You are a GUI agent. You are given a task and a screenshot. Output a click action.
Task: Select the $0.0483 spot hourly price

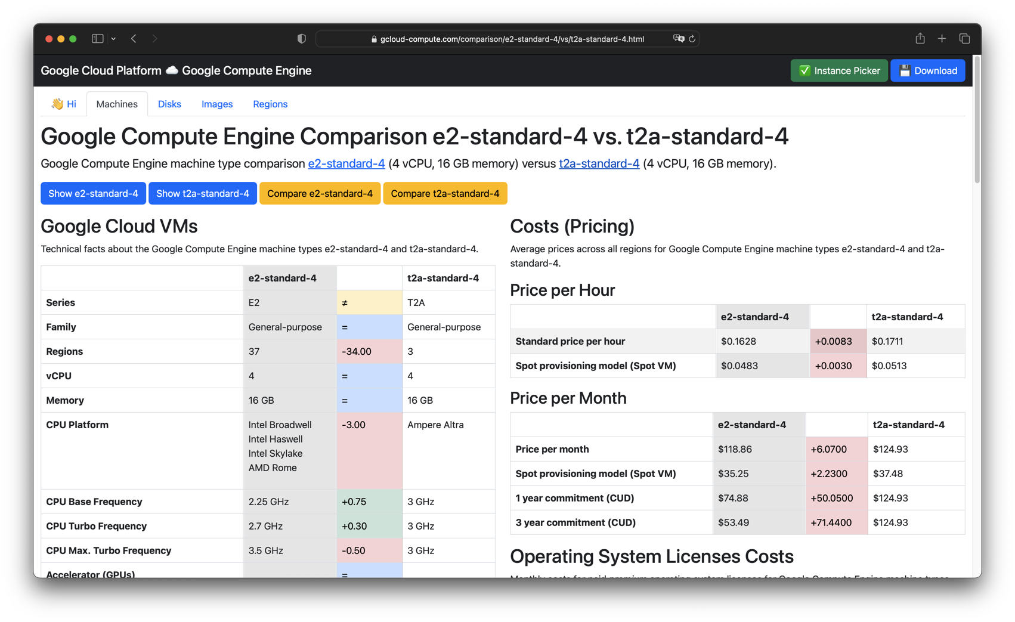[x=763, y=366]
